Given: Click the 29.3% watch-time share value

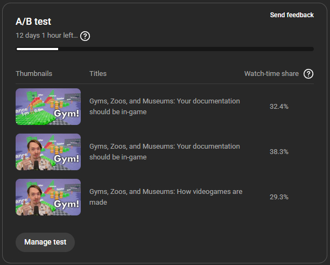Looking at the screenshot, I should click(279, 197).
